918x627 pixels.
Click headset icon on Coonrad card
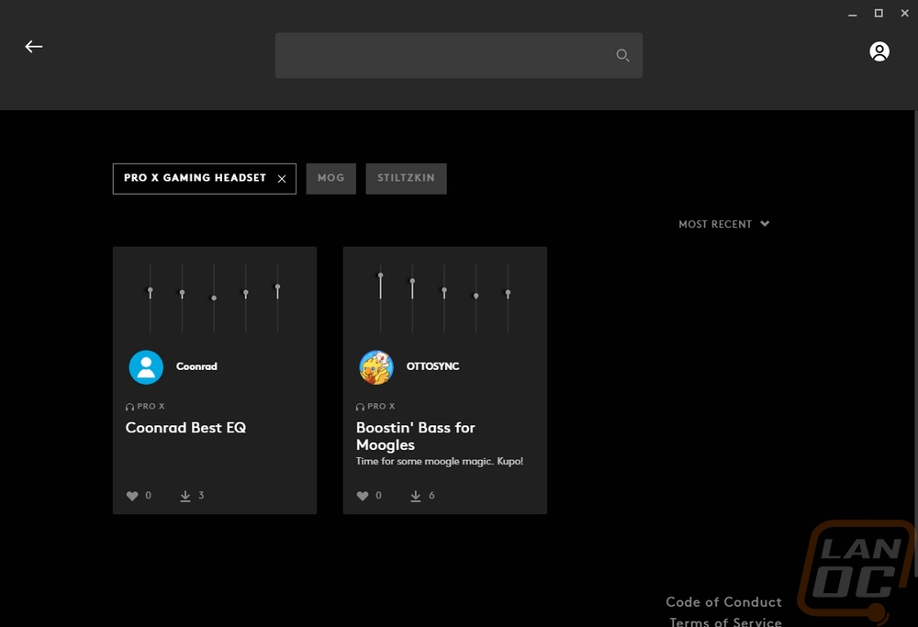[x=129, y=407]
